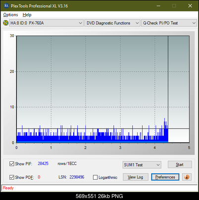Click the Start button

pyautogui.click(x=180, y=164)
